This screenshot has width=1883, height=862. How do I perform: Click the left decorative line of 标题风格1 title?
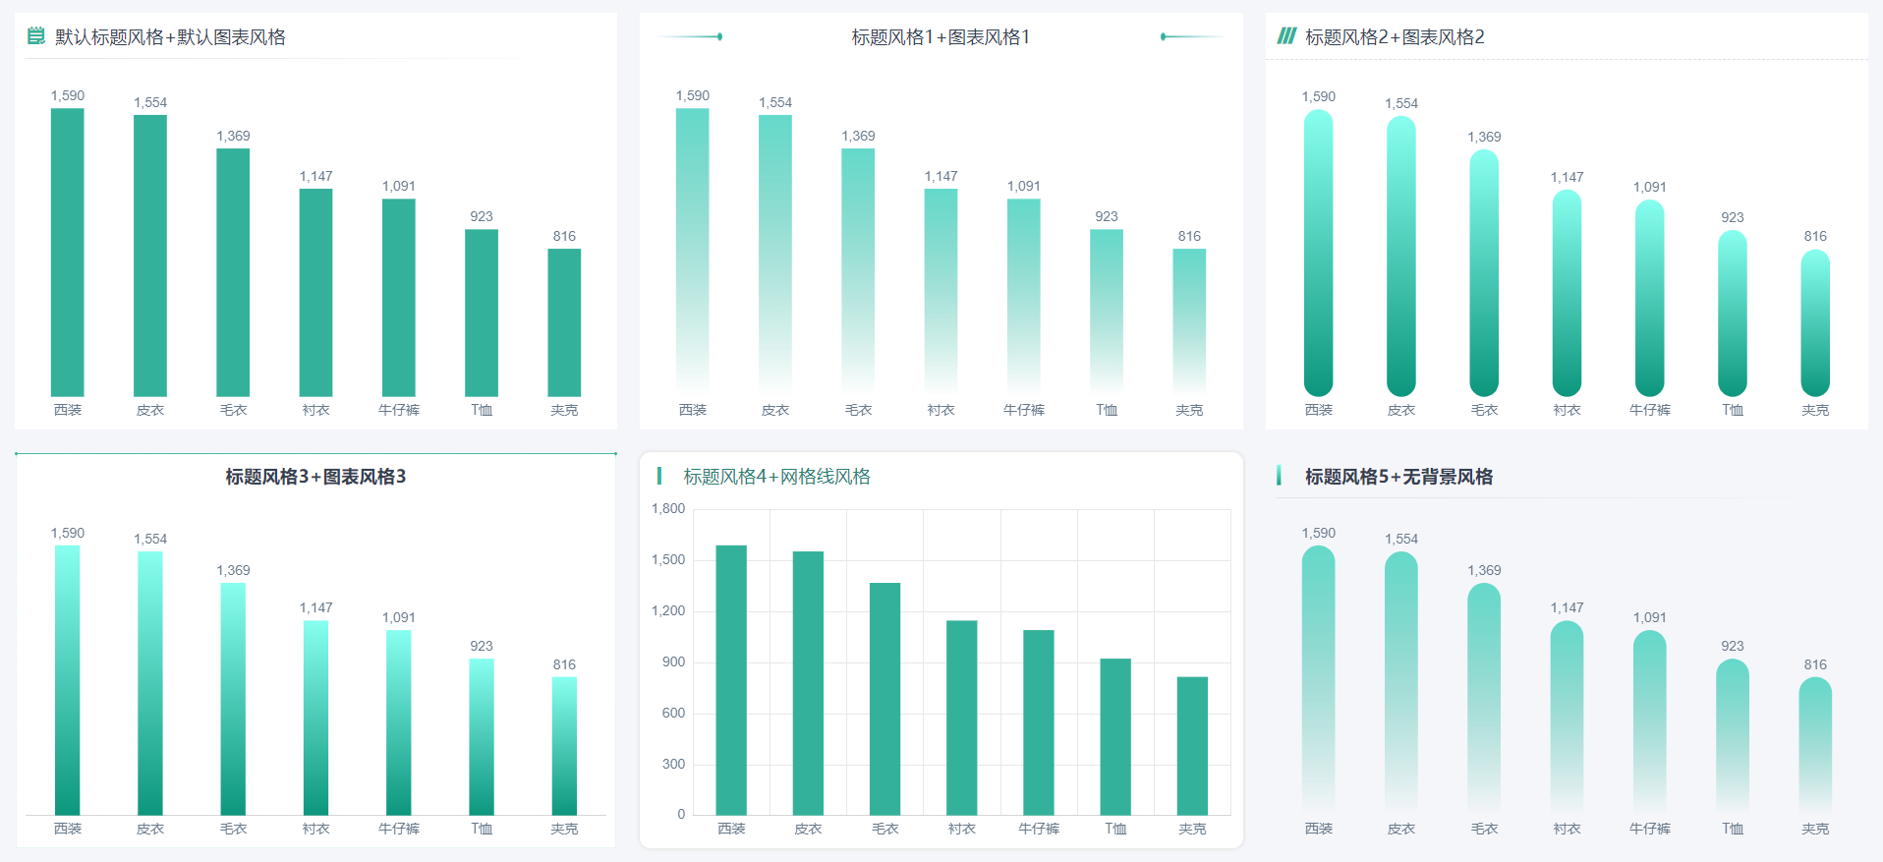click(693, 36)
